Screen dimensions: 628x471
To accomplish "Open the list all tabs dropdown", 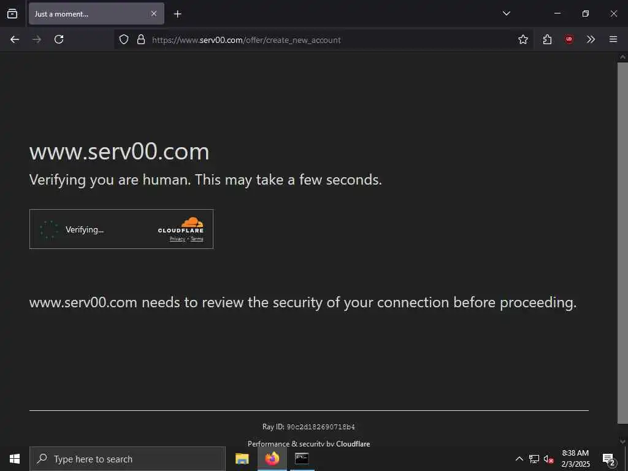I will (x=507, y=13).
